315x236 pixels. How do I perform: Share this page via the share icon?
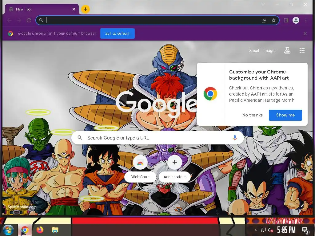(264, 20)
